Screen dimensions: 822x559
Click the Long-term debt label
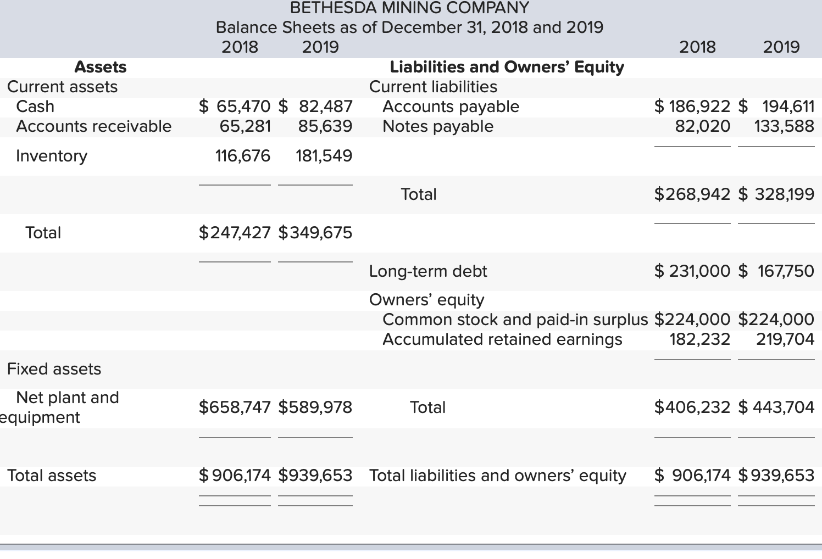click(428, 271)
